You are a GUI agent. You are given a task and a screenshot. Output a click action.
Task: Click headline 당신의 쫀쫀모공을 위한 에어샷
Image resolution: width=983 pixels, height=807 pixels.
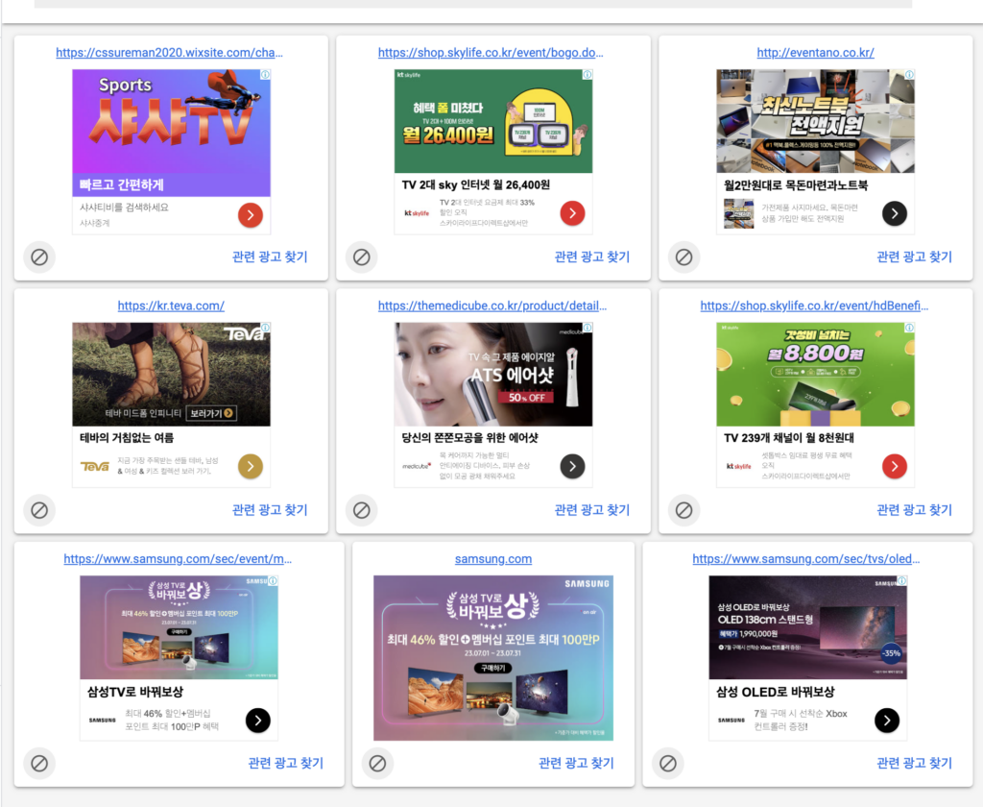[470, 437]
